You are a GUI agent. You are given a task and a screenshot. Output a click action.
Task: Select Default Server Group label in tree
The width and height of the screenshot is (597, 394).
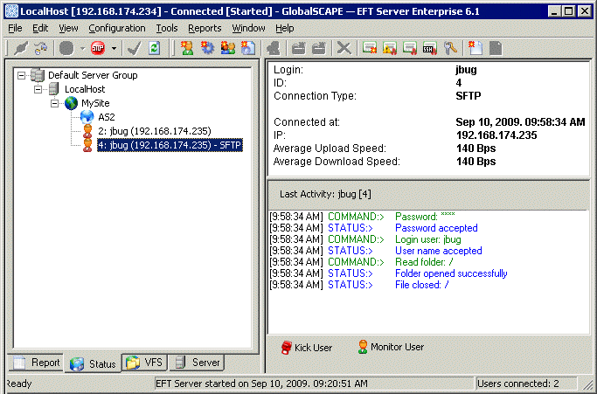point(93,75)
